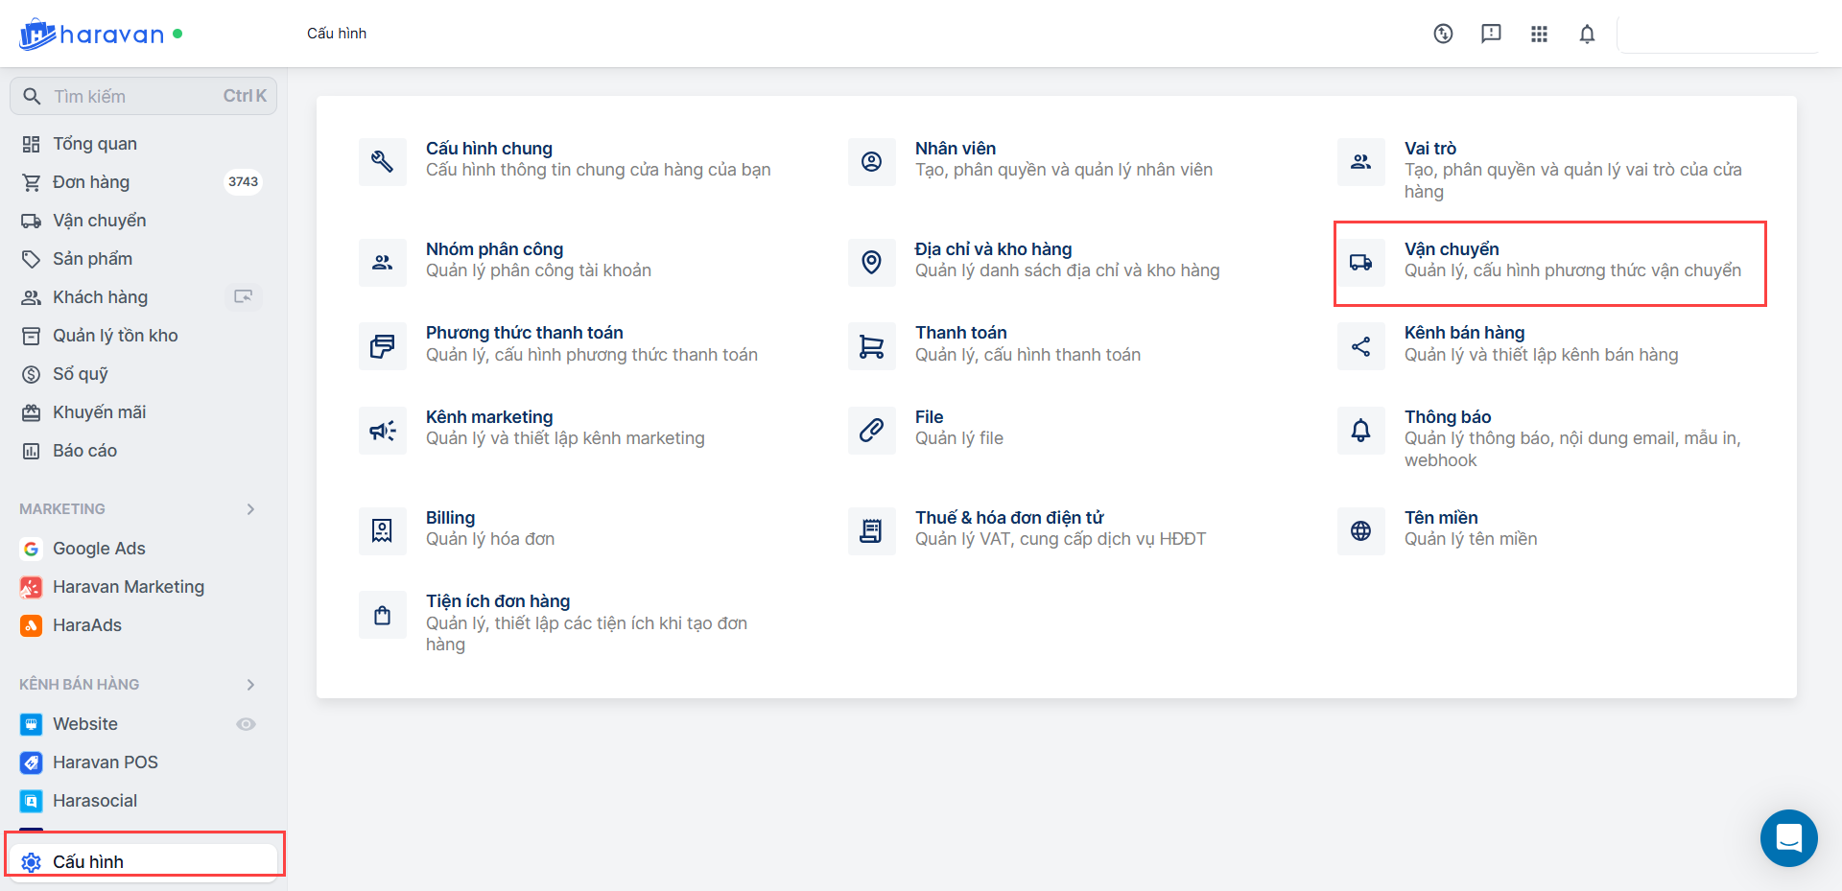Screen dimensions: 1842x891
Task: Click the Haravan logo
Action: tap(92, 35)
